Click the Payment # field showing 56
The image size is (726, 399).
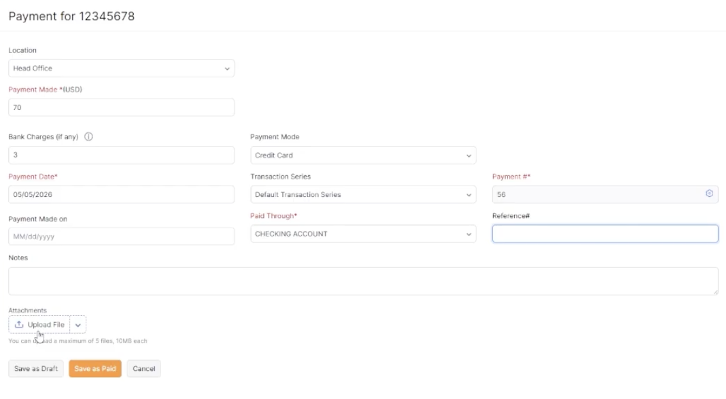pos(605,194)
